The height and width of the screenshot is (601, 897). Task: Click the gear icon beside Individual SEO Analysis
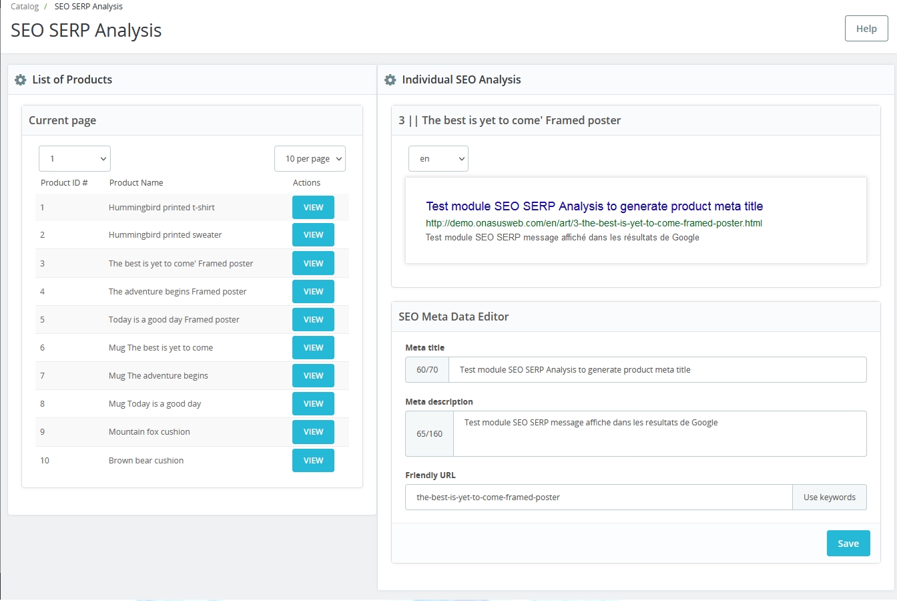[x=390, y=79]
